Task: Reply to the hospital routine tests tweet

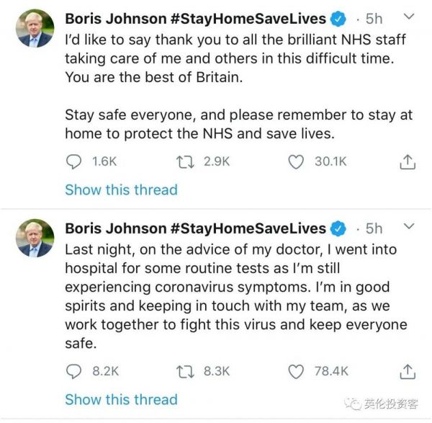Action: (x=74, y=371)
